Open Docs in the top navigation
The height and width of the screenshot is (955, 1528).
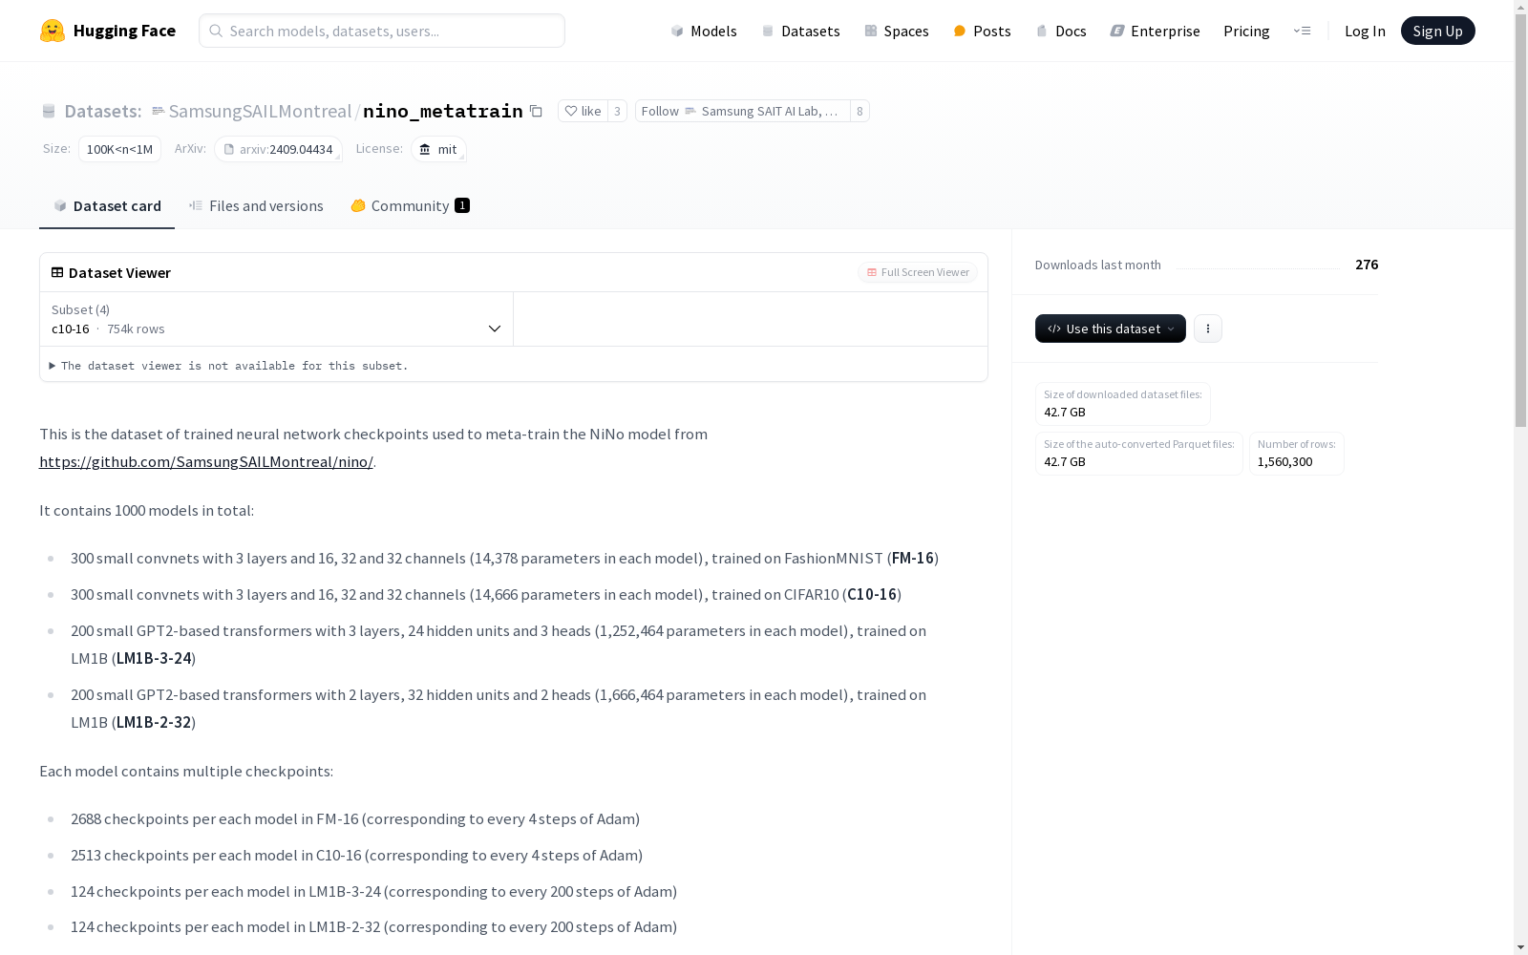[x=1061, y=31]
